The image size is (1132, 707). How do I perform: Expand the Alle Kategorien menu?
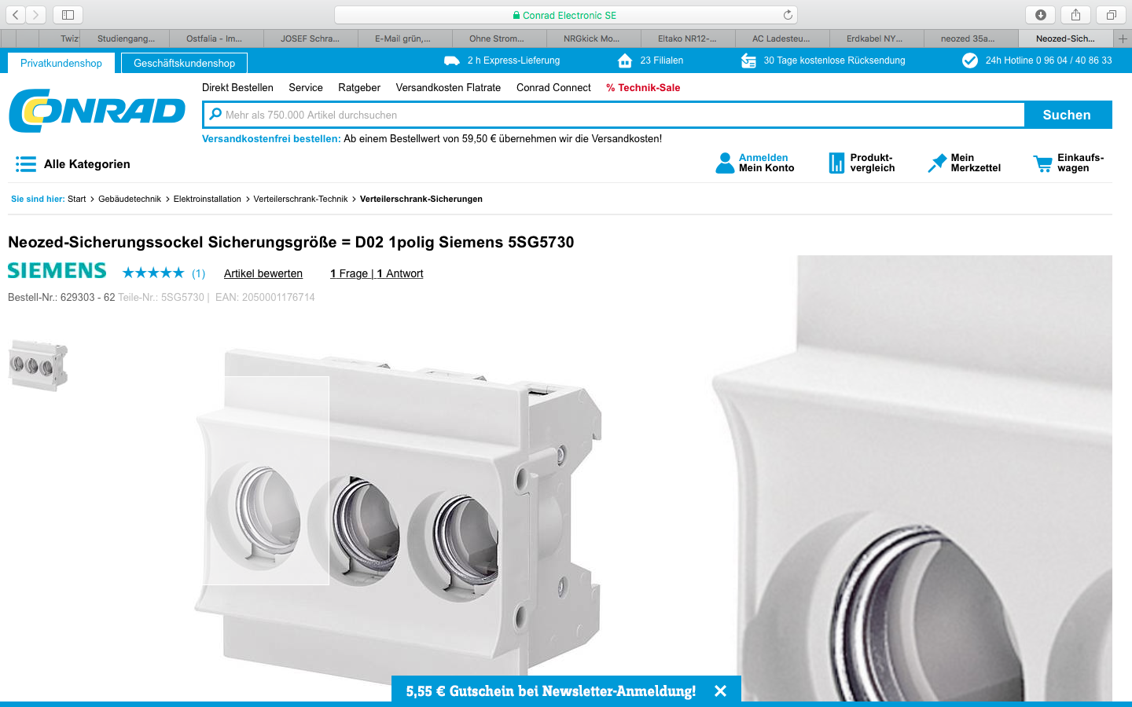pyautogui.click(x=72, y=164)
